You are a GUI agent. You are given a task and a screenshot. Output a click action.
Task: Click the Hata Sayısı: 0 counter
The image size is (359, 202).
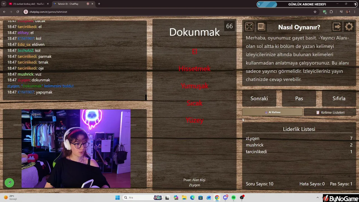pos(312,184)
